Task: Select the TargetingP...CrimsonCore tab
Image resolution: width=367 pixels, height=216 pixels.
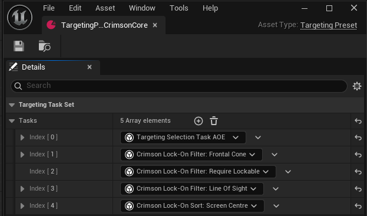Action: pos(104,25)
